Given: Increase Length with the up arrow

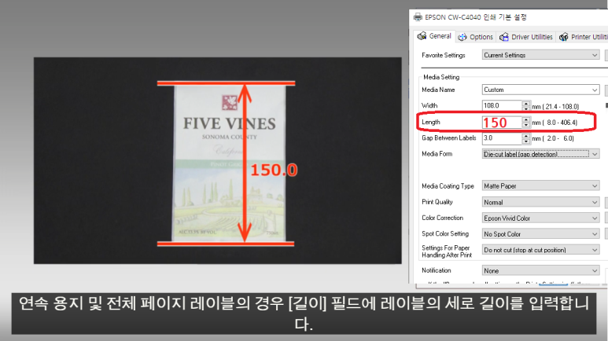Looking at the screenshot, I should pyautogui.click(x=525, y=119).
